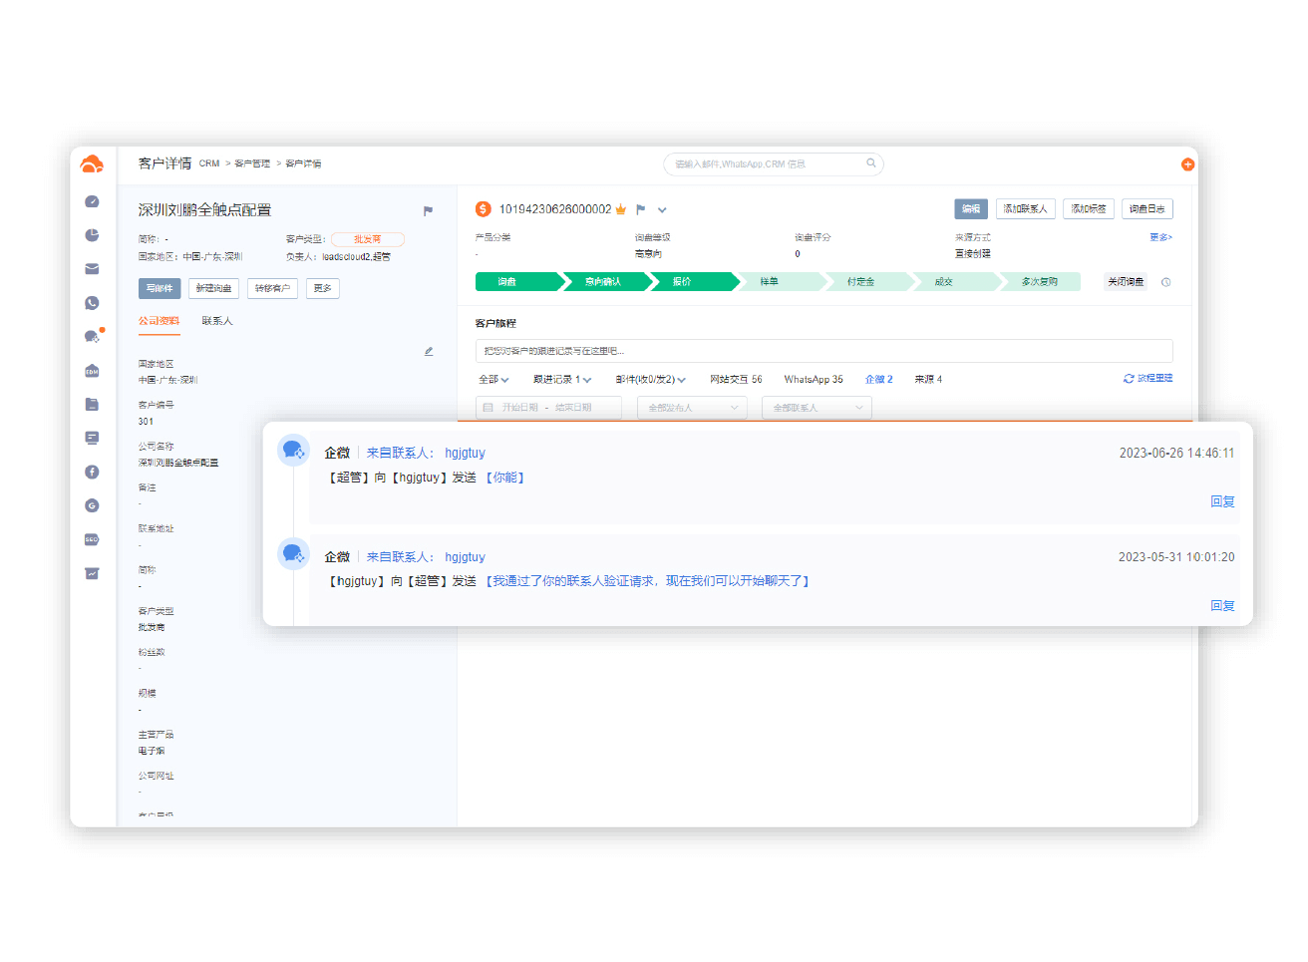Image resolution: width=1308 pixels, height=962 pixels.
Task: Open the 全部联系人 dropdown
Action: [x=817, y=408]
